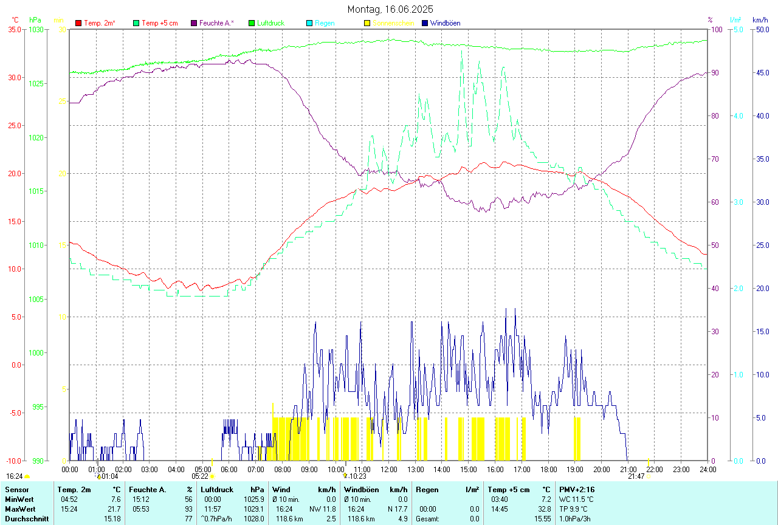Click the moon marker at 01:04

click(98, 476)
